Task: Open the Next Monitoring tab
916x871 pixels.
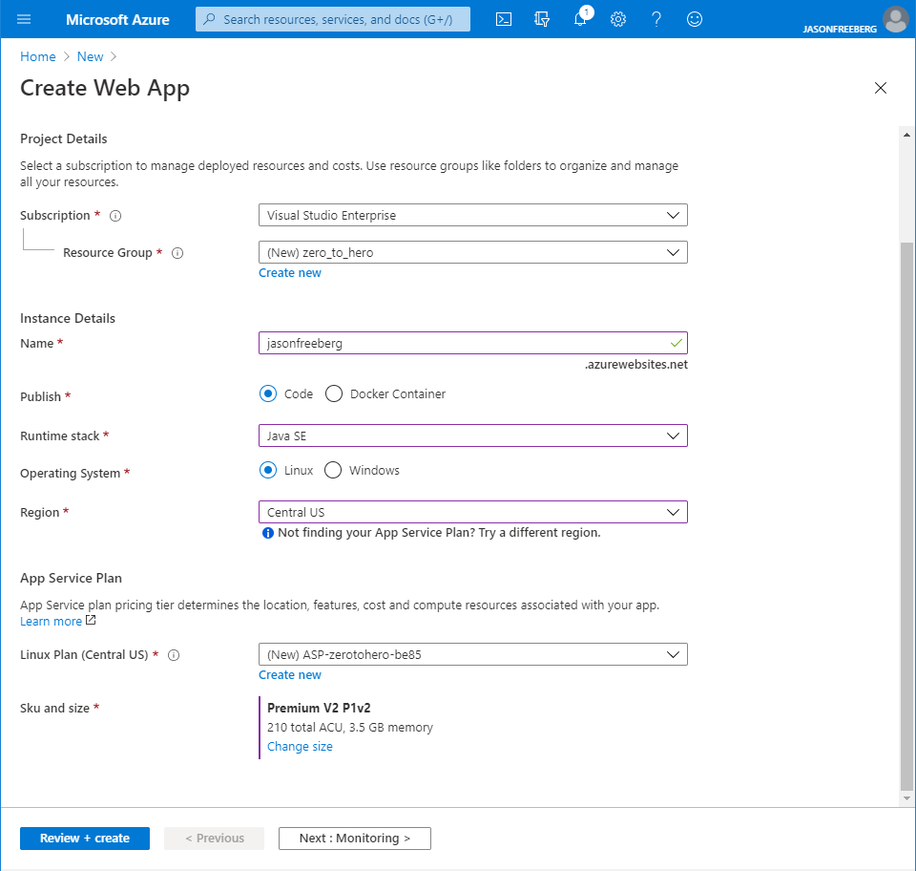Action: [x=354, y=838]
